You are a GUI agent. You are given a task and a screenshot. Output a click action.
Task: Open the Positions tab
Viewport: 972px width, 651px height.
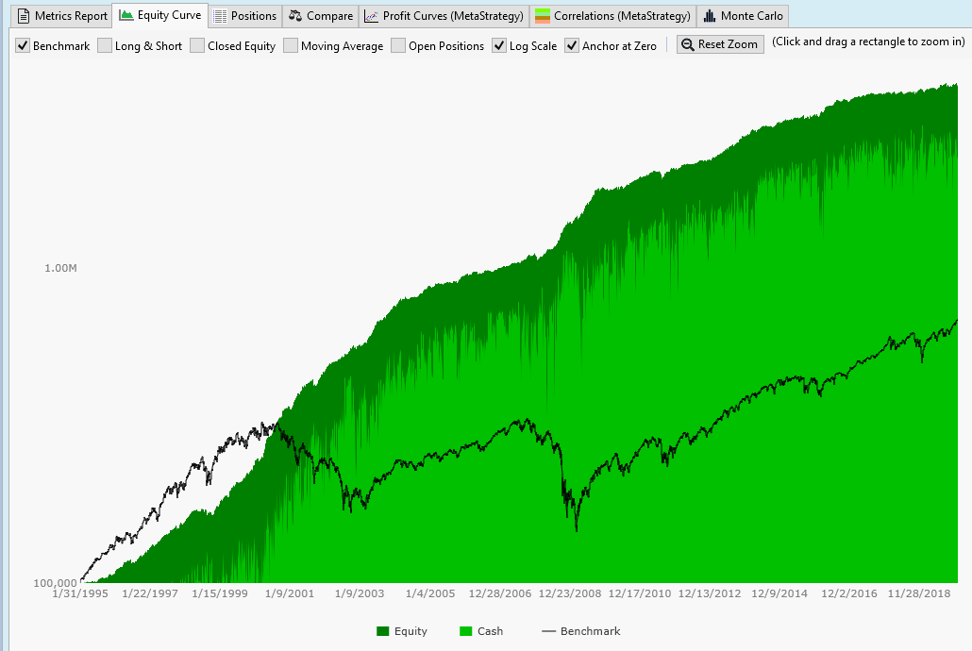[x=244, y=16]
